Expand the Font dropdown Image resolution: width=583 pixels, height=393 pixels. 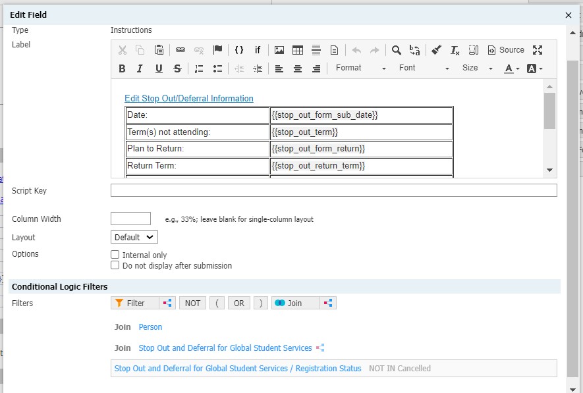click(x=424, y=68)
